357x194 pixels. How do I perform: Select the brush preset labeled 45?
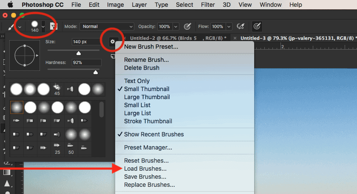point(57,89)
